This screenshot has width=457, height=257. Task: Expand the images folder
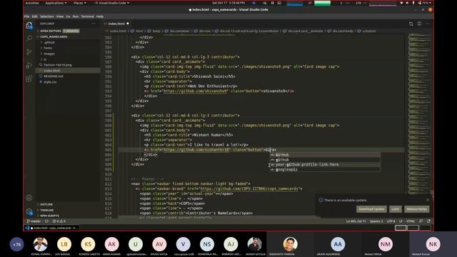pyautogui.click(x=69, y=54)
